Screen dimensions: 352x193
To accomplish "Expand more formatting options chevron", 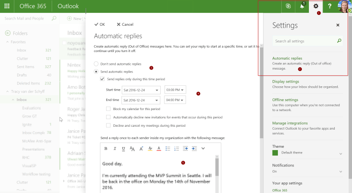I will (203, 149).
